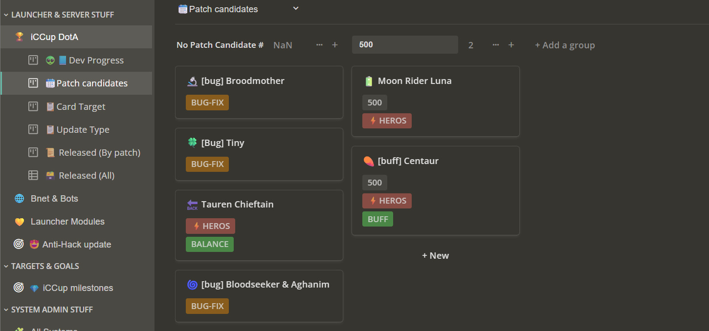Click the globe icon beside Bnet & Bots
This screenshot has height=331, width=709.
click(19, 199)
